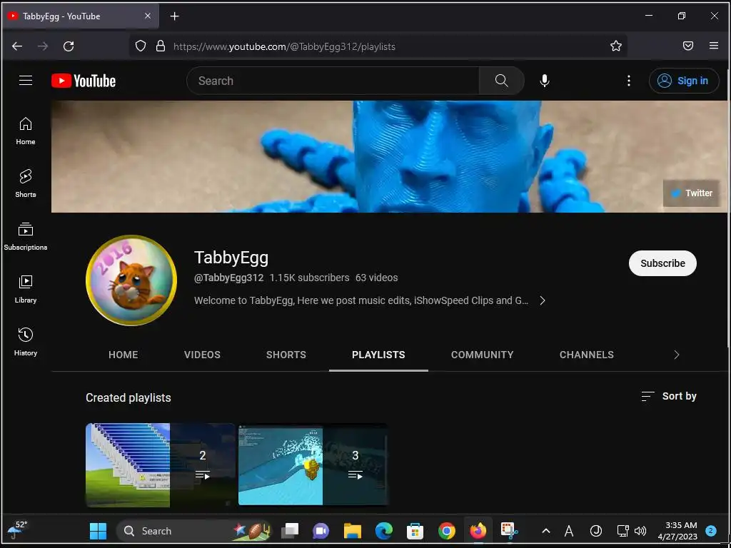This screenshot has width=731, height=548.
Task: Switch to the SHORTS channel tab
Action: [x=286, y=355]
